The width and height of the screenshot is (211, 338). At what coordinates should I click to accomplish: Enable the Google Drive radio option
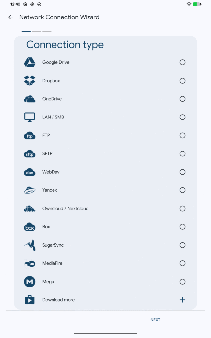(x=182, y=62)
